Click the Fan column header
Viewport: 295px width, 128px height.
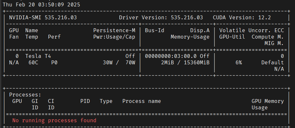(x=14, y=37)
